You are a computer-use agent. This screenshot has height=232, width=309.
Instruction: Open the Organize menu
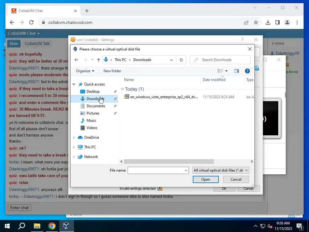(x=85, y=71)
